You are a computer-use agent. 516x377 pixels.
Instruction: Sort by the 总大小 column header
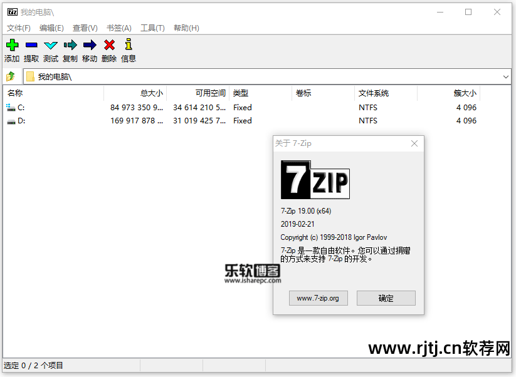(135, 93)
